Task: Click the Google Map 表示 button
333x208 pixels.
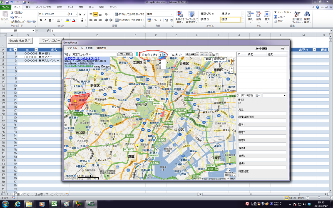Action: (x=20, y=41)
